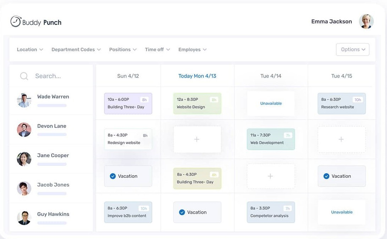
Task: Expand the Positions filter
Action: [122, 50]
